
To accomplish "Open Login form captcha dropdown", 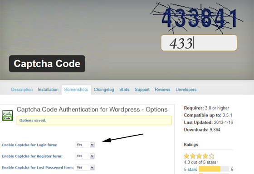I will [85, 145].
